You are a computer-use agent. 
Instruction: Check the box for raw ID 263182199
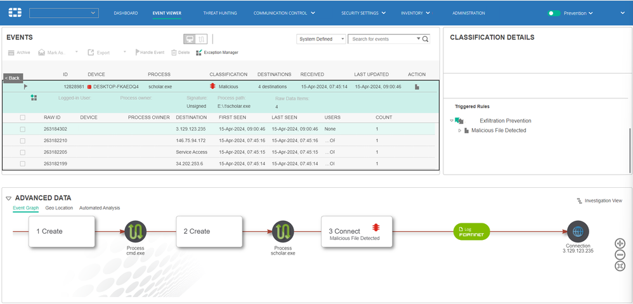click(x=23, y=164)
